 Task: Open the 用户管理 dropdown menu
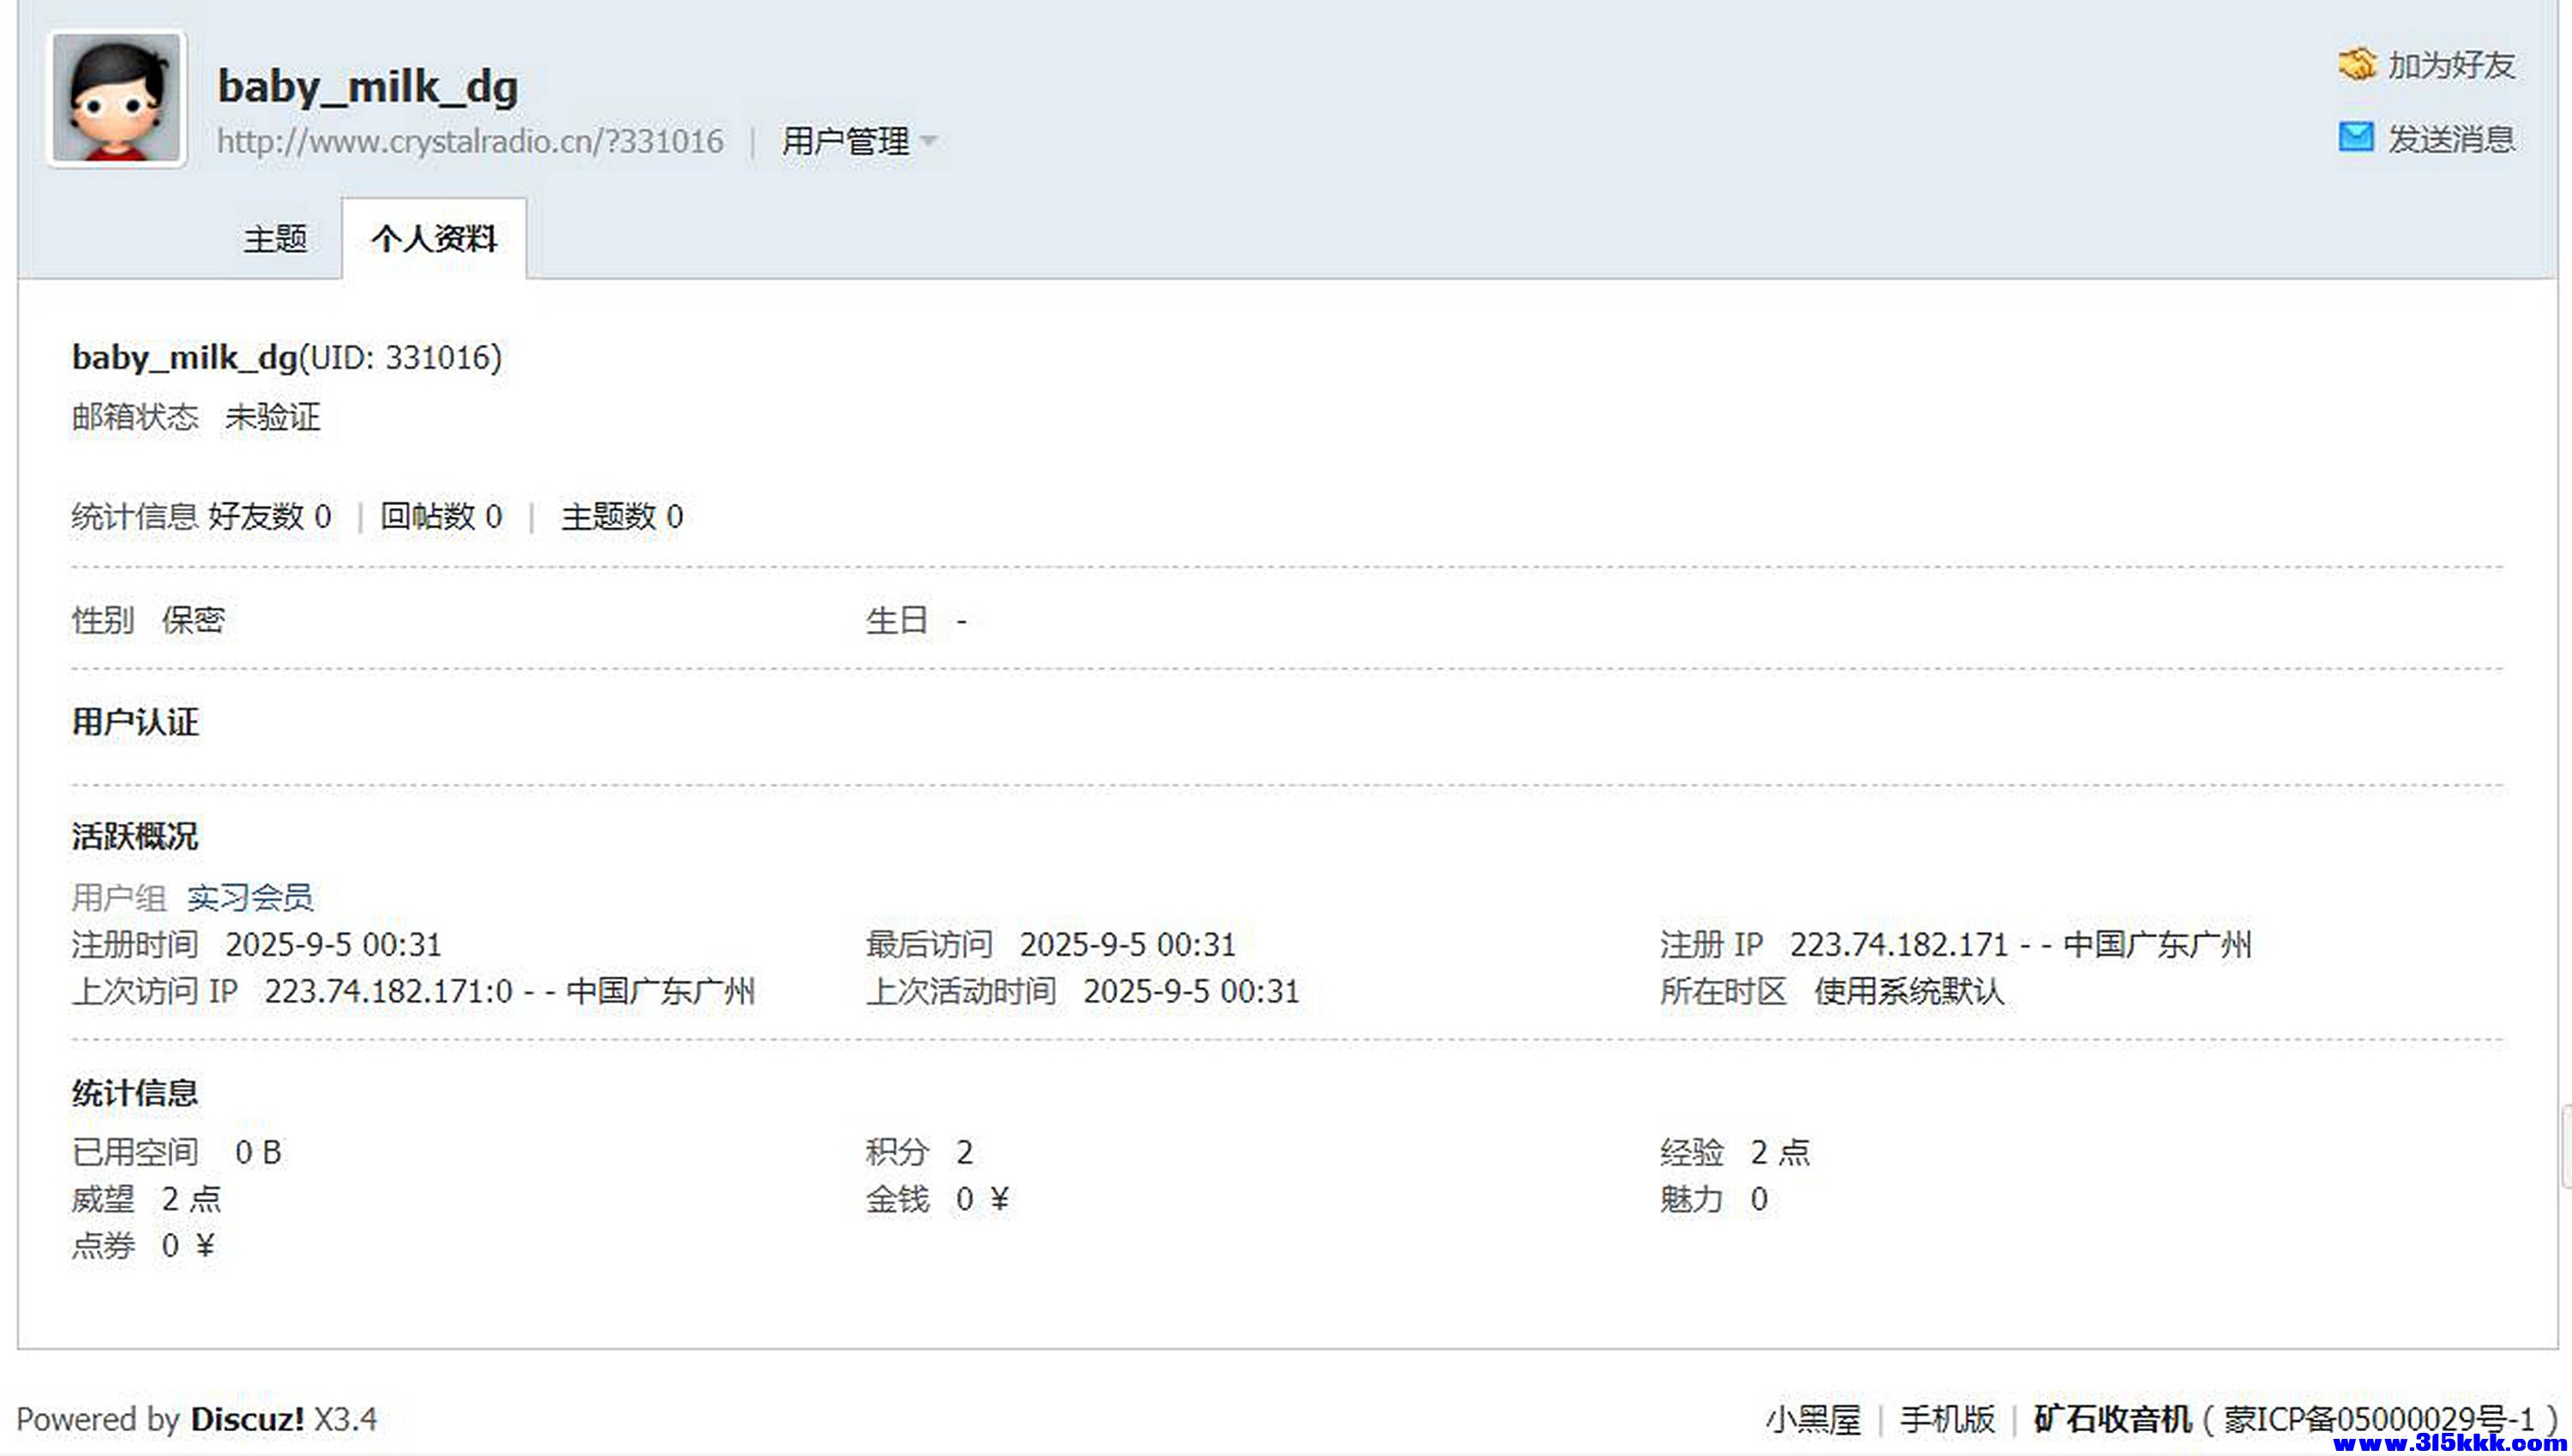pos(848,140)
